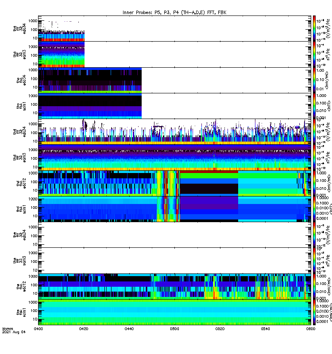Click the 'the fbk scm1' panel label
Viewport: 332px width, 354px height.
21,312
